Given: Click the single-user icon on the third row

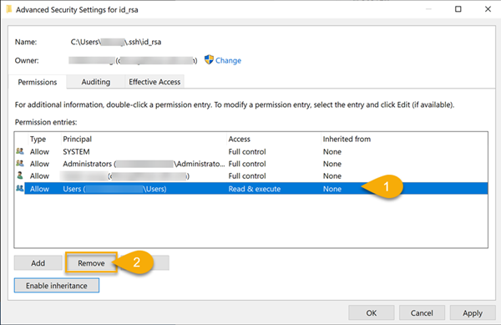Looking at the screenshot, I should tap(20, 175).
